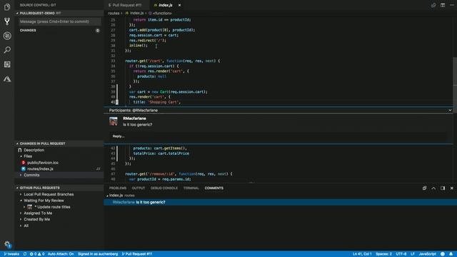Switch to the Output panel tab
Viewport: 457px width, 257px height.
[138, 188]
